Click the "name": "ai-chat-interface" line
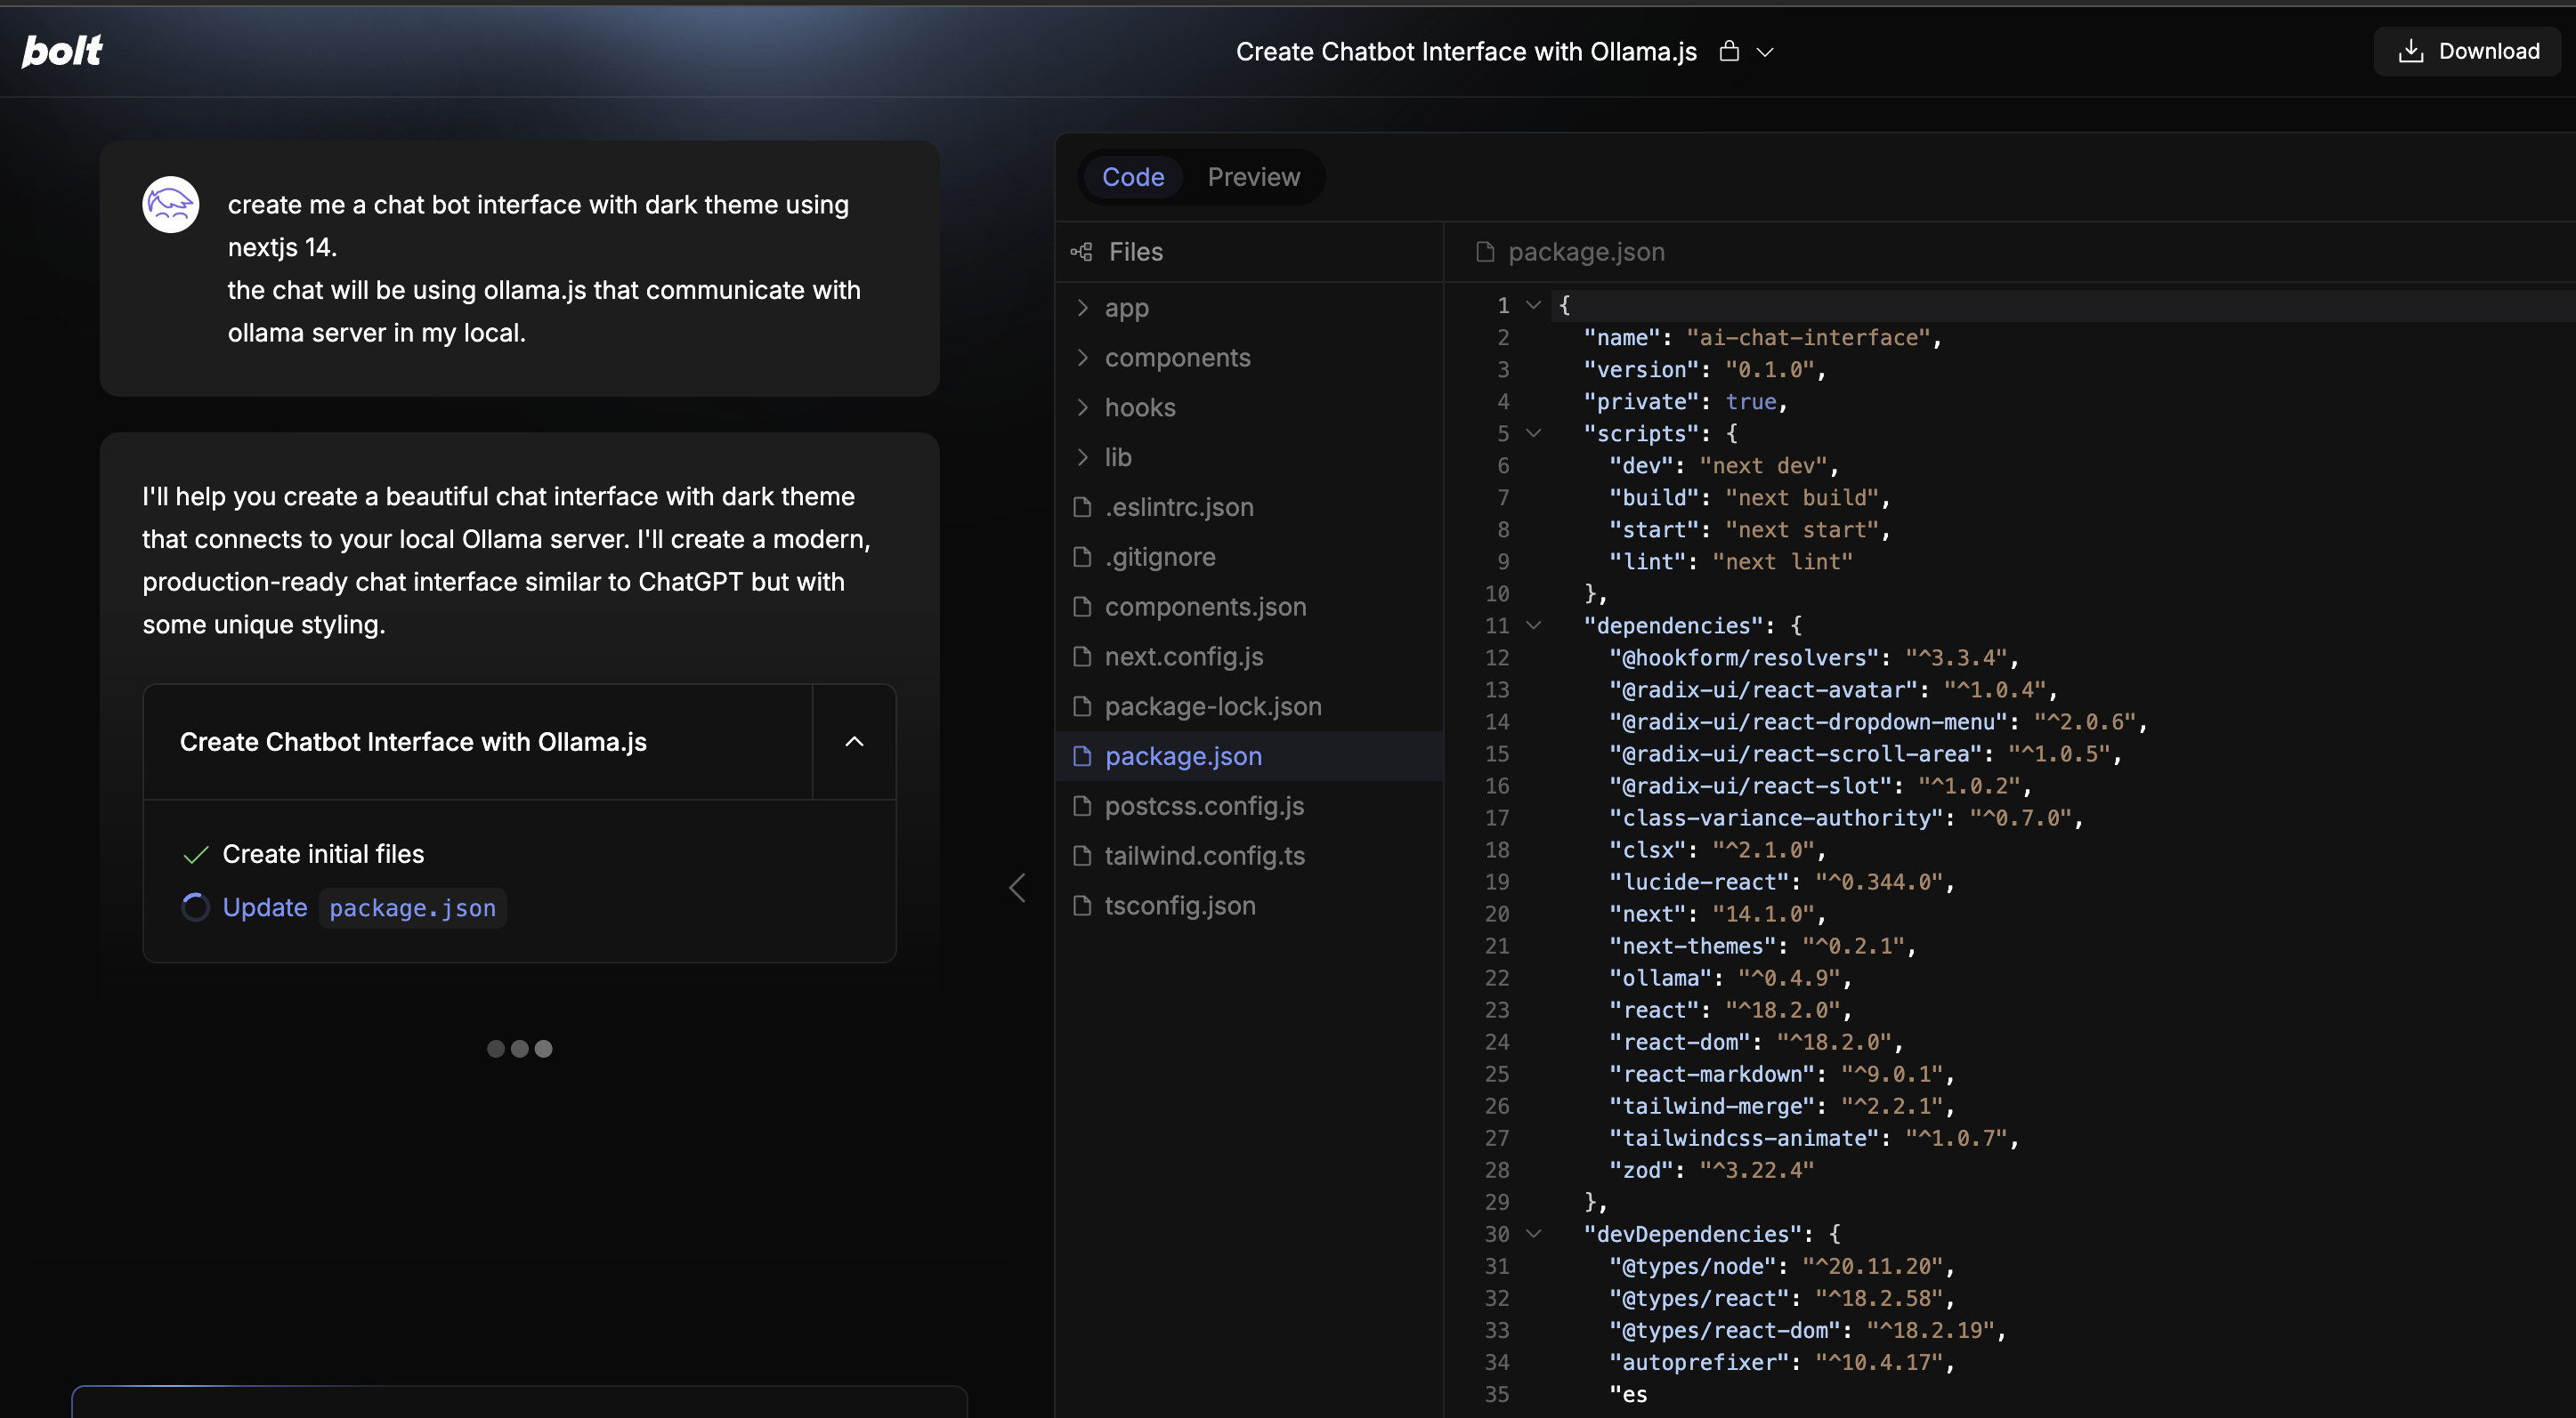Screen dimensions: 2576x1418 1762,338
